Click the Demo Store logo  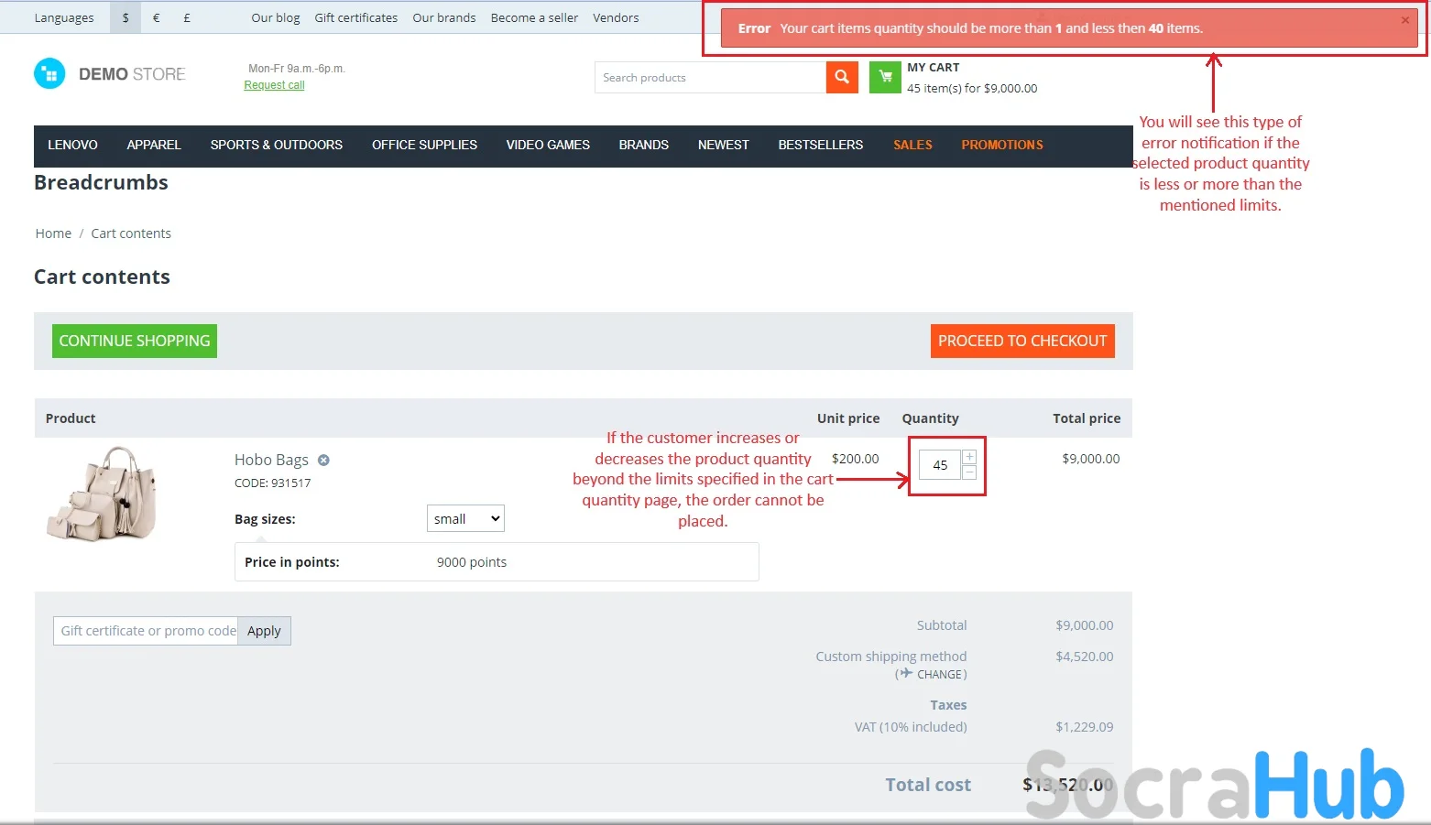tap(110, 74)
